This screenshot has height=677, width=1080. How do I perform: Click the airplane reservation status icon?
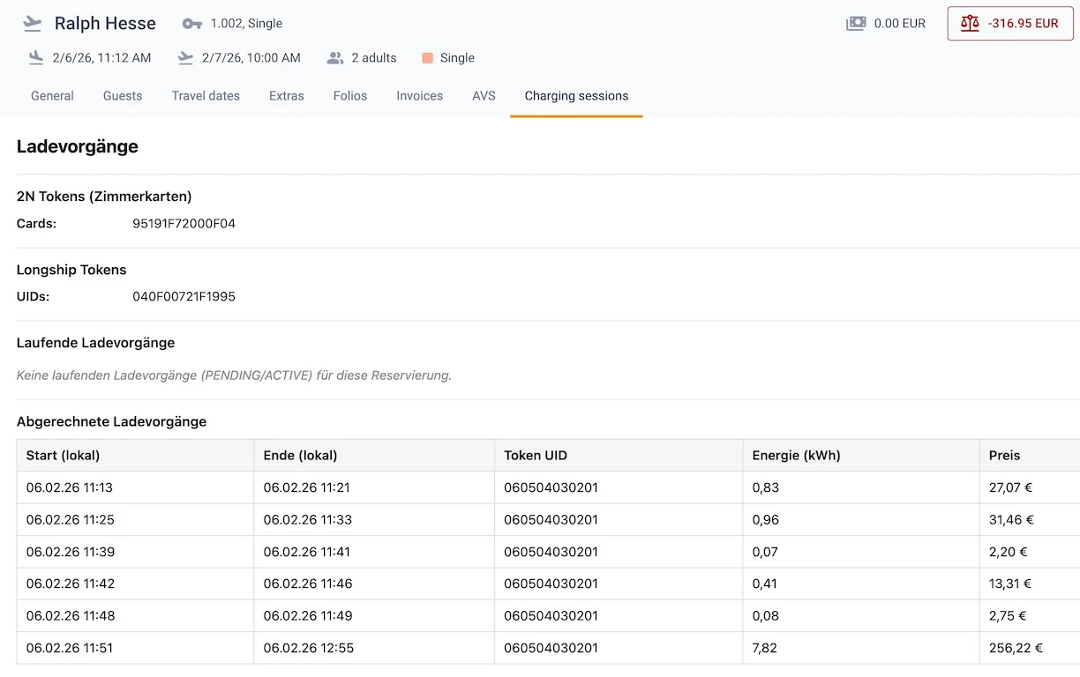tap(33, 23)
